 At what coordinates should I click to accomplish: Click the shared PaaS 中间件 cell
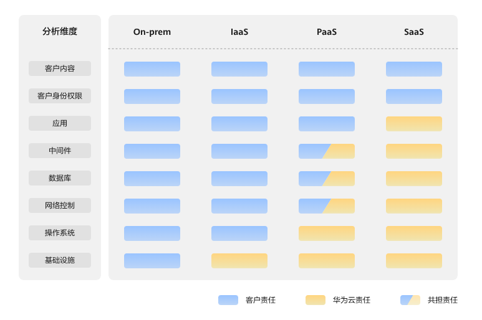(x=327, y=151)
